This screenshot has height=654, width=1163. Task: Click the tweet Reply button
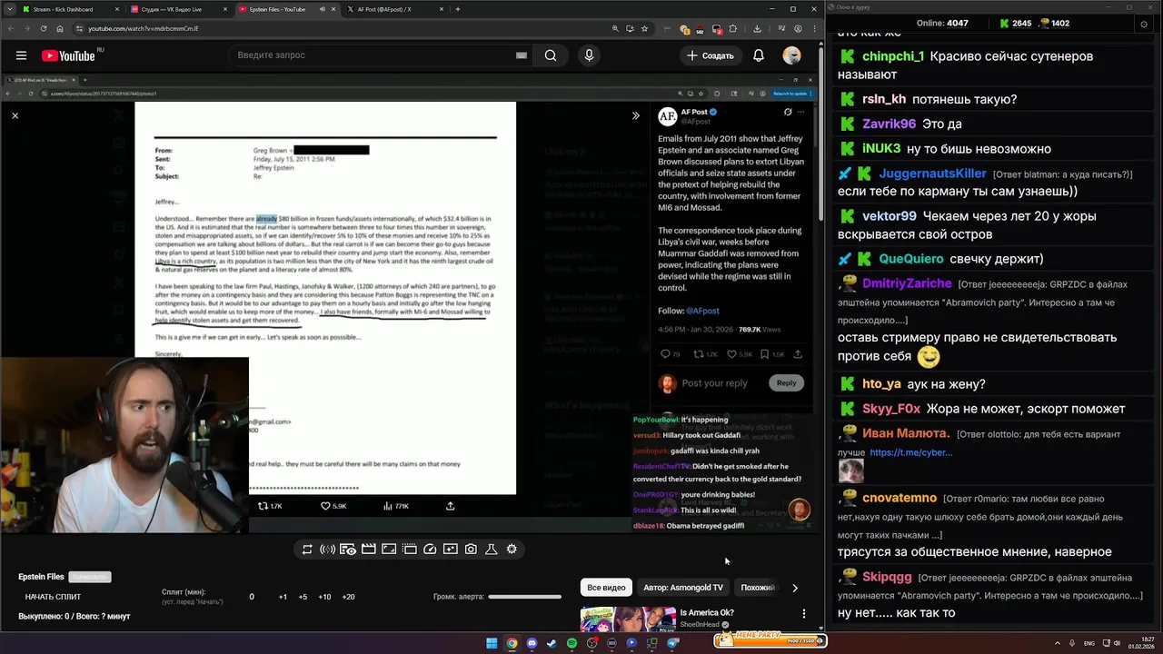[786, 382]
